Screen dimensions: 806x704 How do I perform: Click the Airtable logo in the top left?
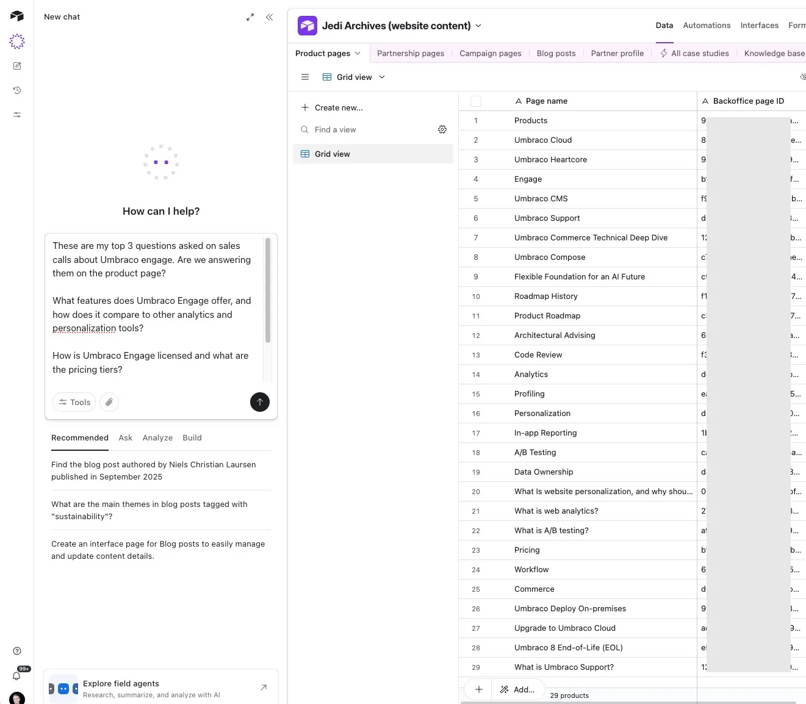[16, 16]
